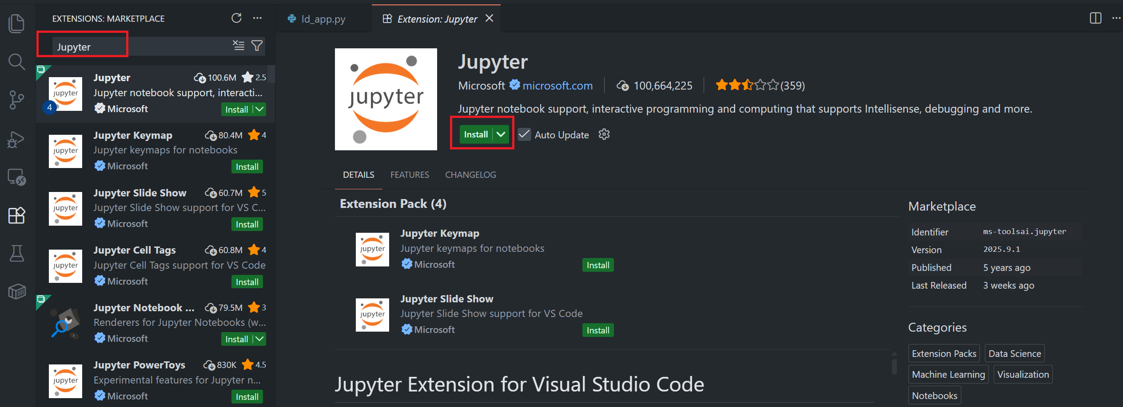
Task: Open the Views and More Actions ellipsis menu
Action: click(x=258, y=18)
